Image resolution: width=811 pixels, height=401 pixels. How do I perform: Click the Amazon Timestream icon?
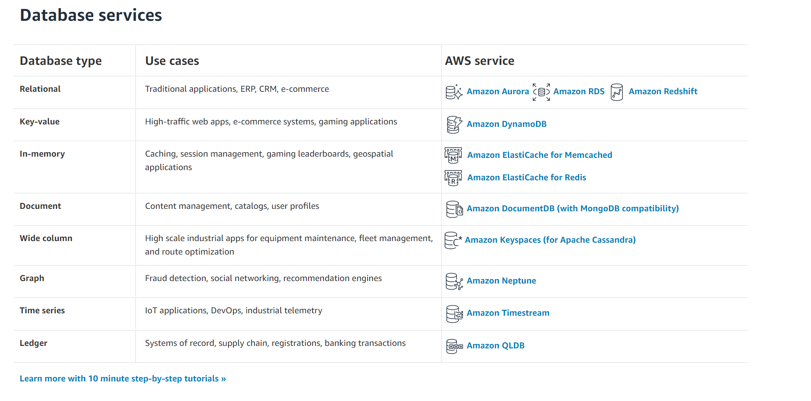point(454,313)
